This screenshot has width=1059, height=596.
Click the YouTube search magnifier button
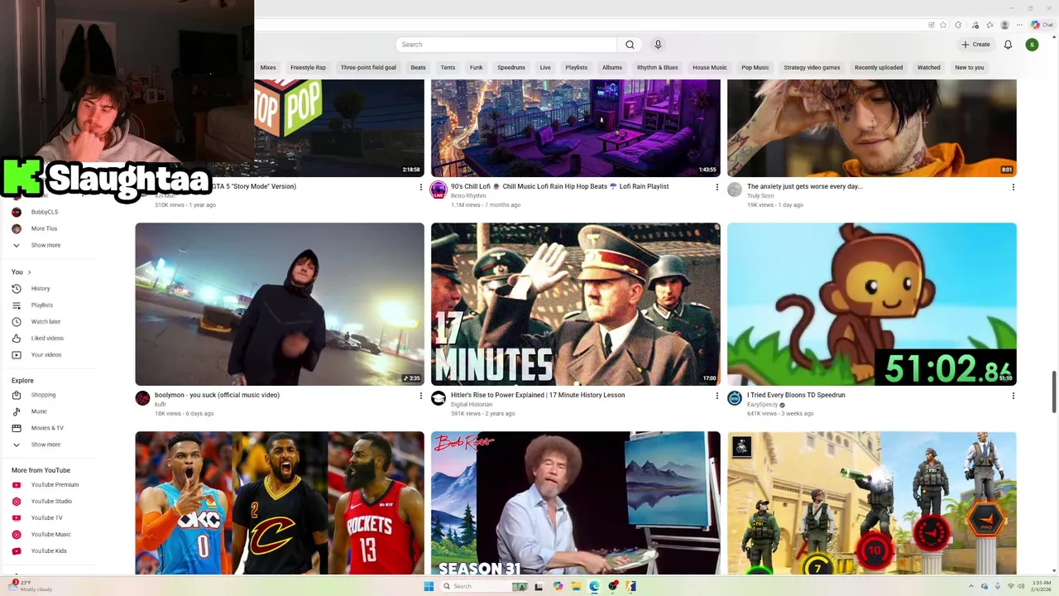pos(630,45)
